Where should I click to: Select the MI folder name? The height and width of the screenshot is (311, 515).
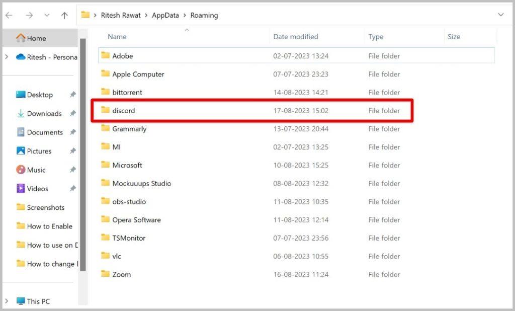point(116,147)
